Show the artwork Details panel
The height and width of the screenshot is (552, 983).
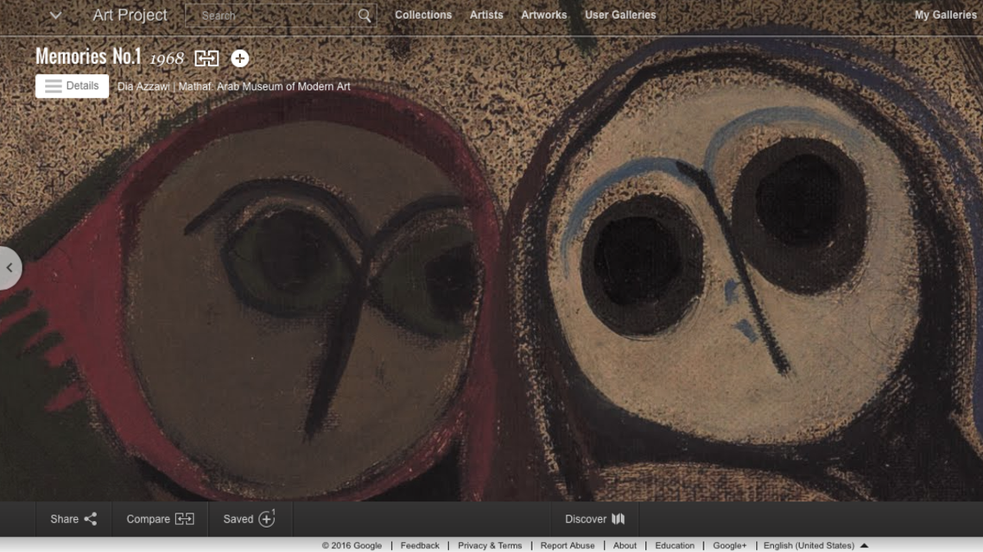(x=72, y=85)
